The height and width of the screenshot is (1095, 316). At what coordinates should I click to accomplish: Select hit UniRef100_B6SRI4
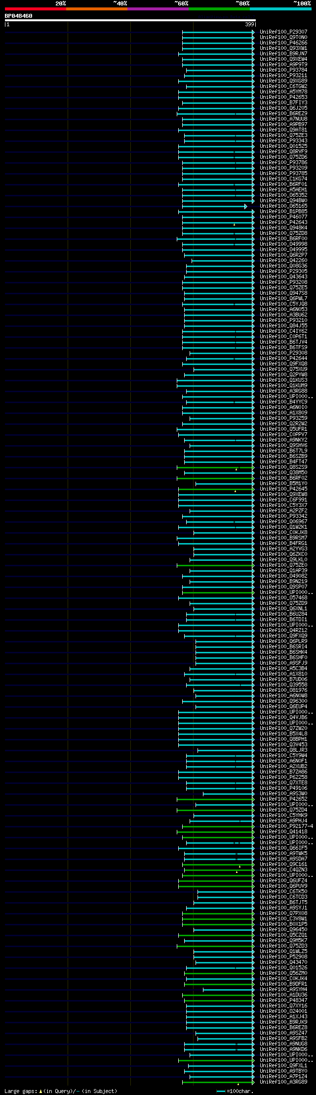283,646
